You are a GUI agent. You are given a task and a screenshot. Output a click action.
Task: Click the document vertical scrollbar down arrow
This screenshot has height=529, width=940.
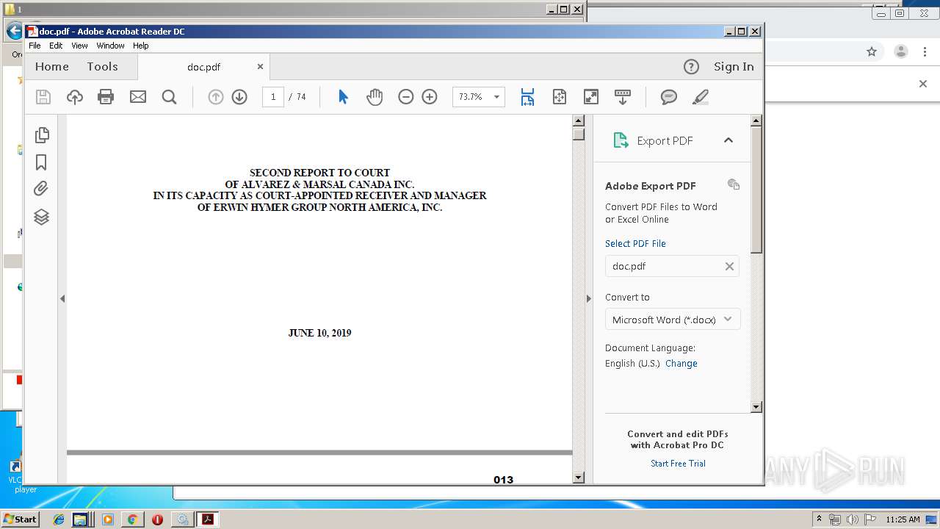tap(578, 478)
